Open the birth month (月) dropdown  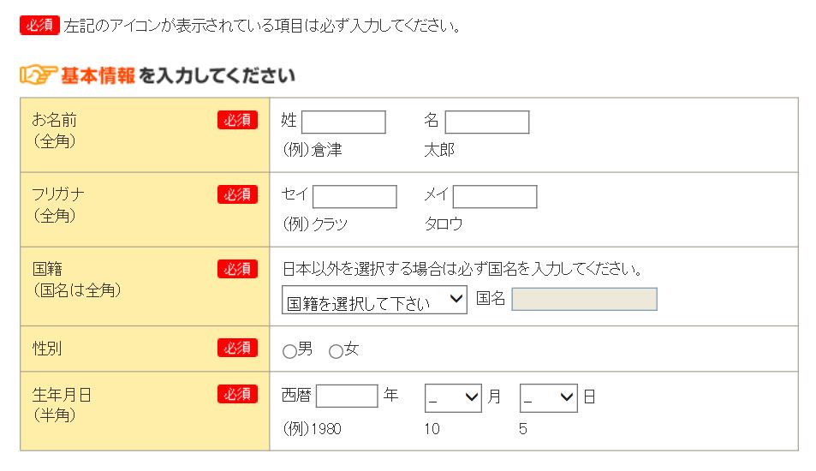tap(453, 397)
